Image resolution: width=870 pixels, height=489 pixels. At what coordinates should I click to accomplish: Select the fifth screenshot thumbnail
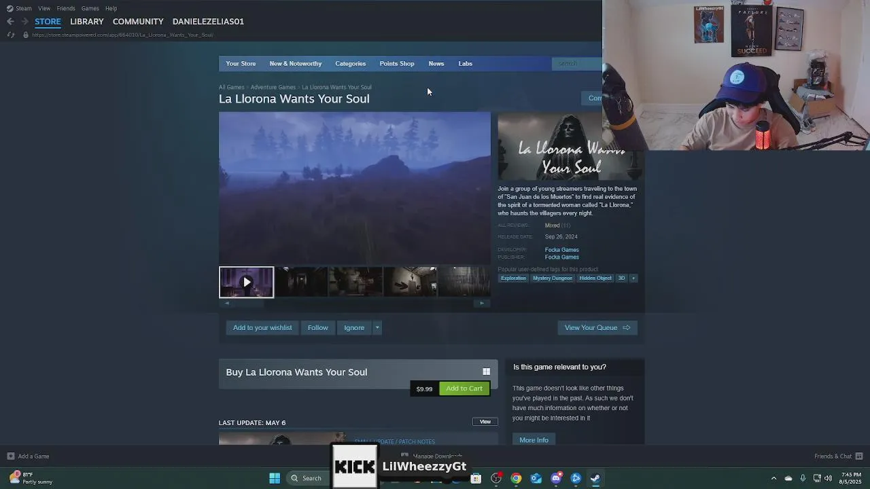point(464,282)
